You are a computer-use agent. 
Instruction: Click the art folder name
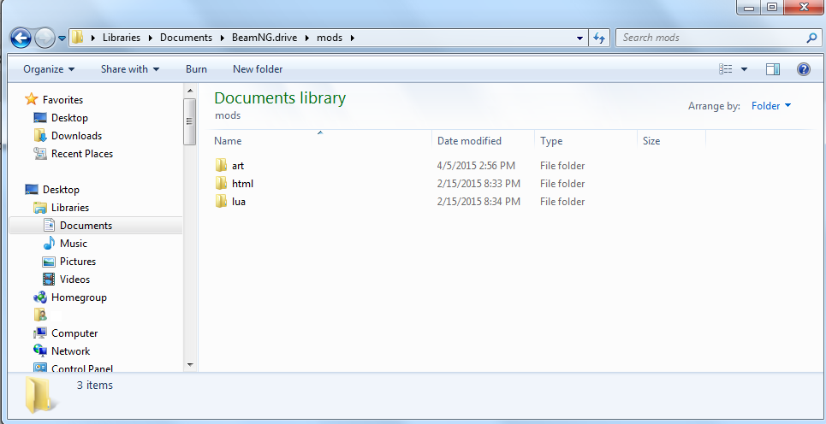click(238, 166)
